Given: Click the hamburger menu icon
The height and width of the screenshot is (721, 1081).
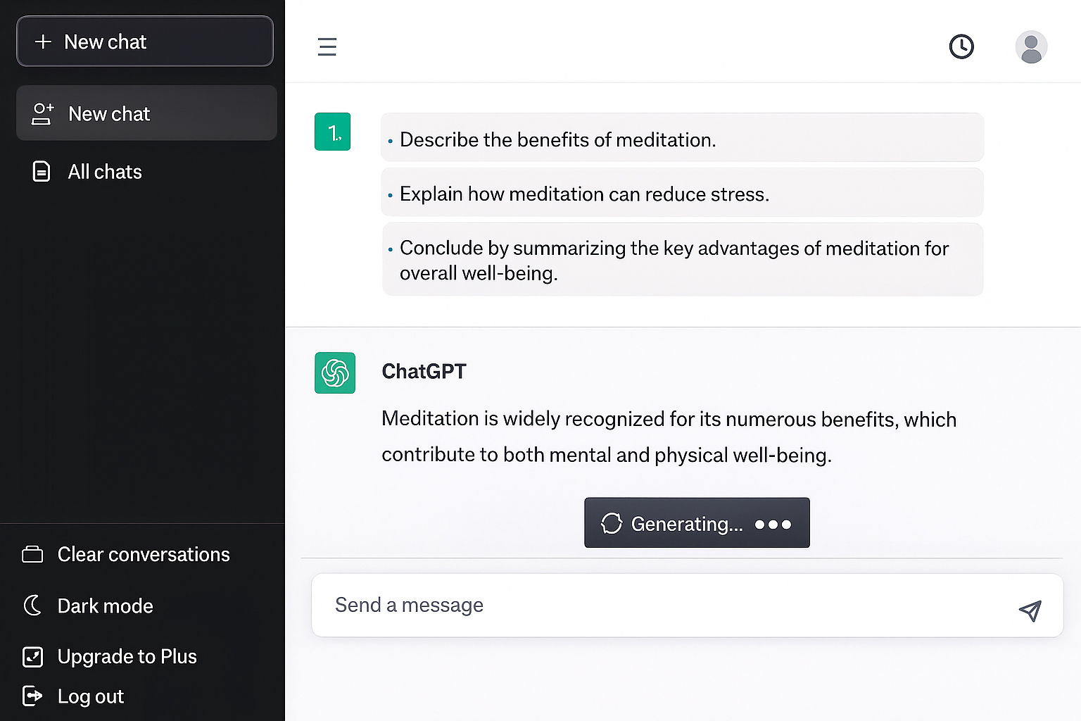Looking at the screenshot, I should (x=327, y=46).
